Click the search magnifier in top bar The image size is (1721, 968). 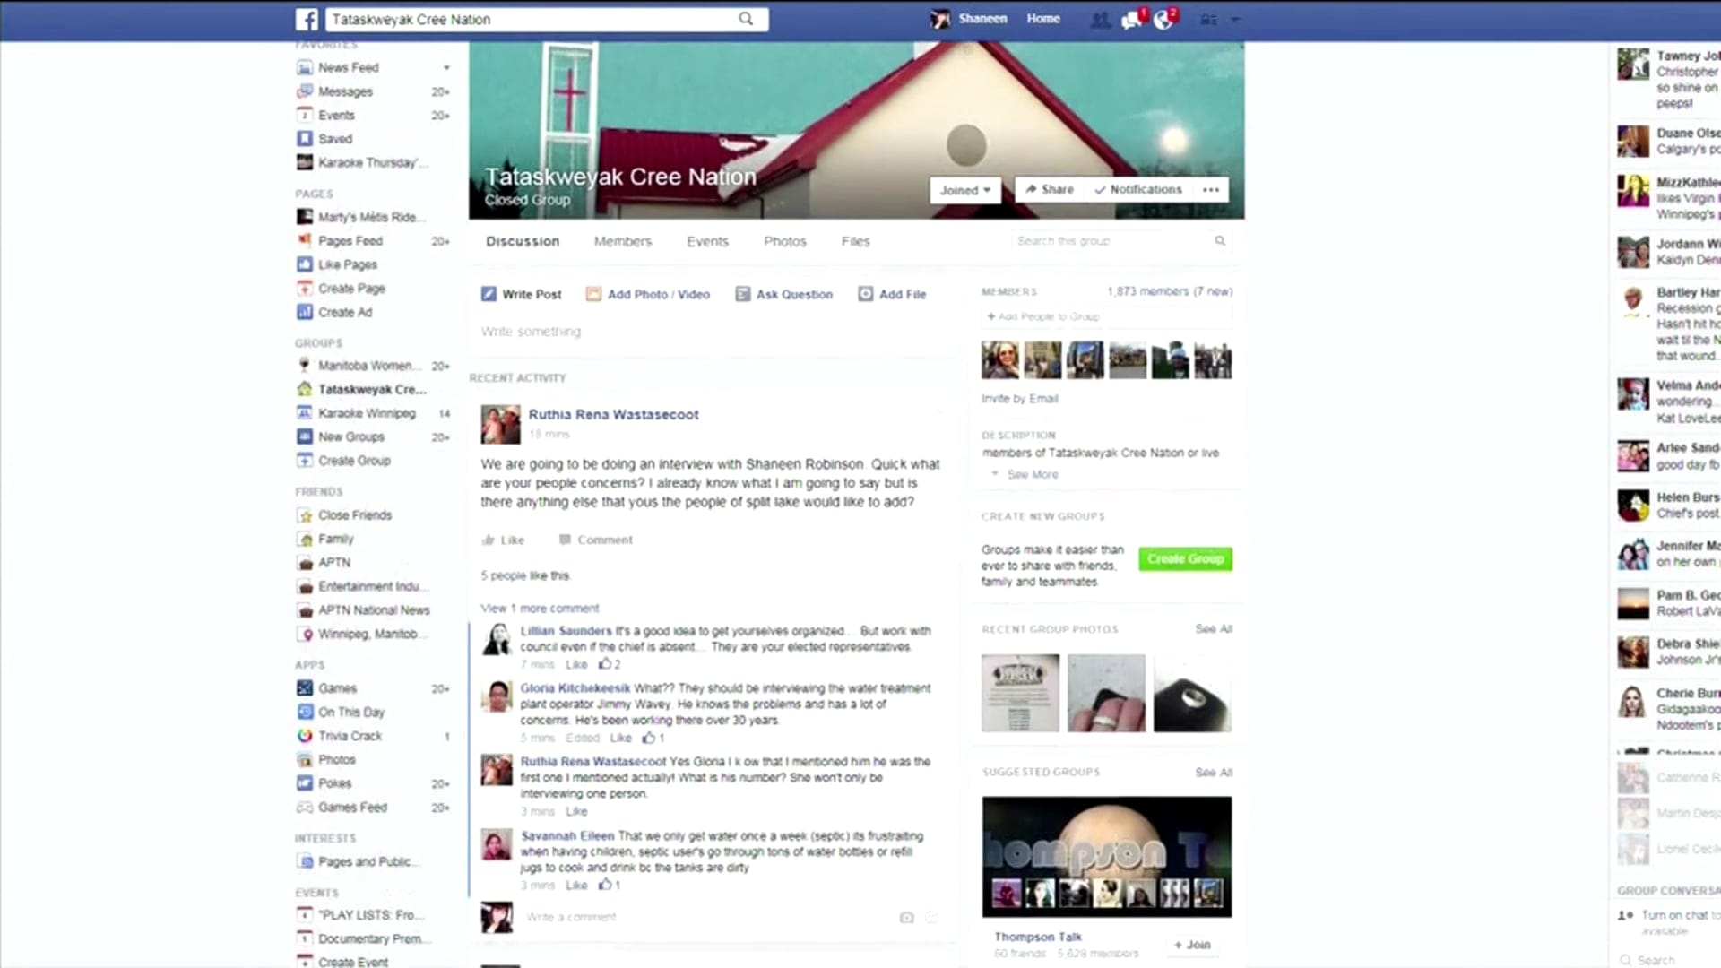[x=746, y=19]
